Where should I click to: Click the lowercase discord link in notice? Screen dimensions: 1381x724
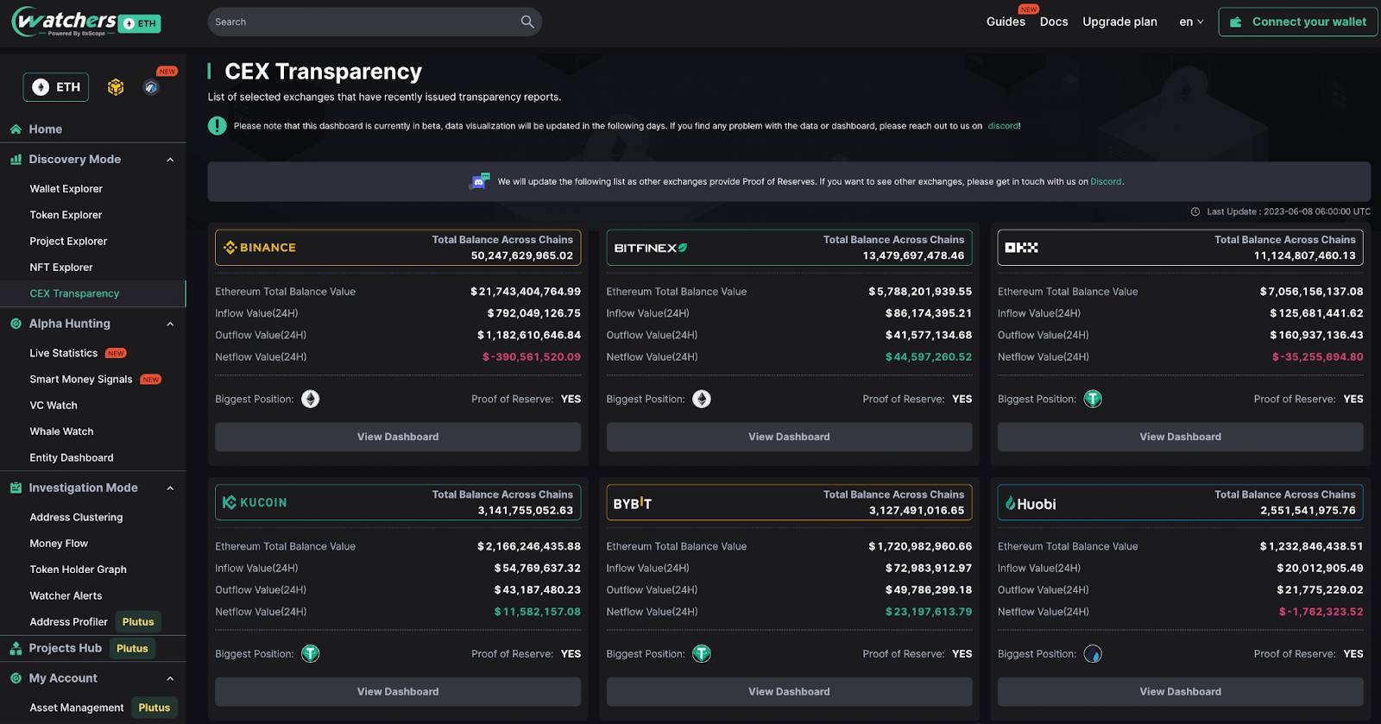coord(1003,126)
